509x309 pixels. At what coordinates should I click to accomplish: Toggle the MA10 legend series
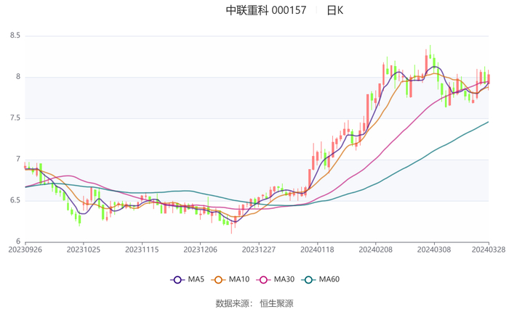pos(231,279)
